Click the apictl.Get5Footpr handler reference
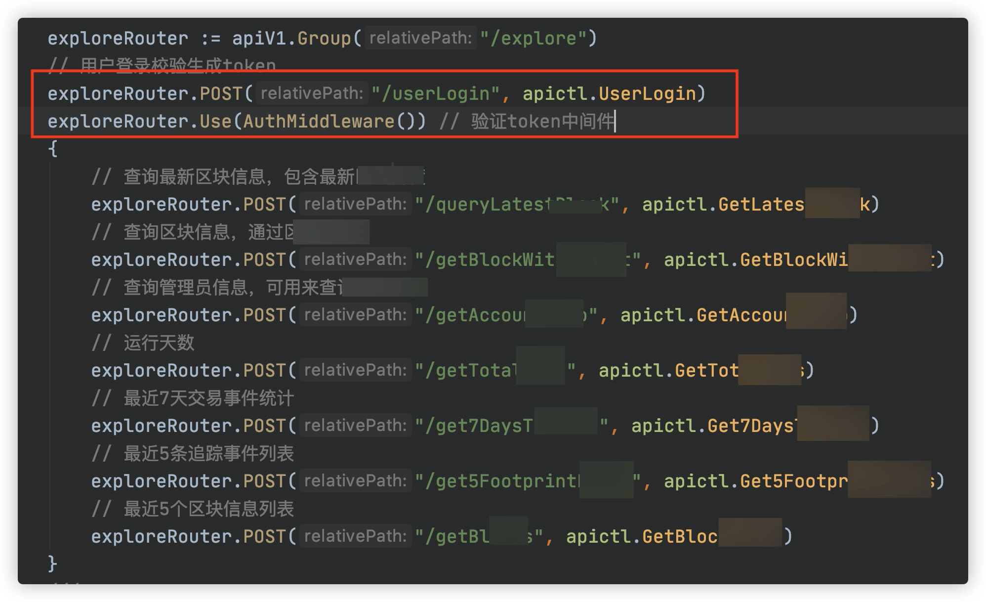The image size is (986, 602). pyautogui.click(x=755, y=481)
